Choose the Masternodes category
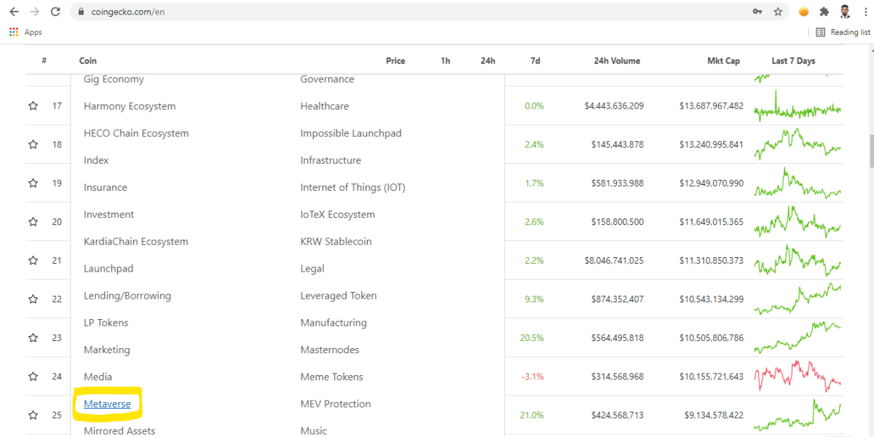Image resolution: width=874 pixels, height=437 pixels. (x=330, y=350)
